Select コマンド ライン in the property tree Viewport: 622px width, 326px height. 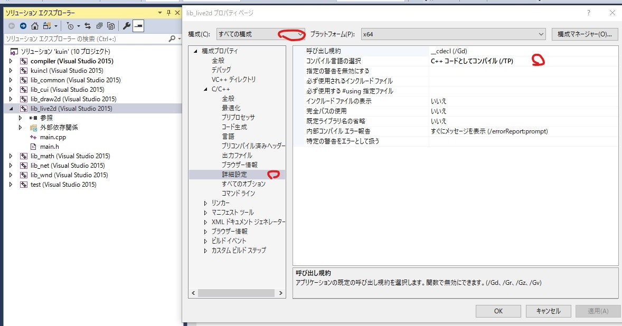pyautogui.click(x=238, y=193)
